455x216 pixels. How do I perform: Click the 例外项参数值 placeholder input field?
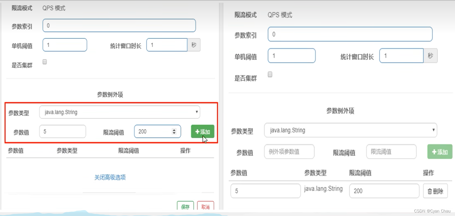pos(289,152)
